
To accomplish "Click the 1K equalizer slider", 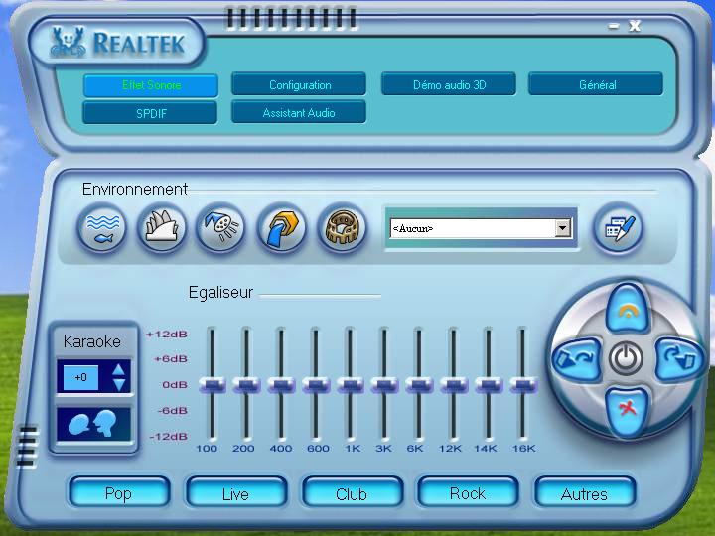I will (x=350, y=385).
